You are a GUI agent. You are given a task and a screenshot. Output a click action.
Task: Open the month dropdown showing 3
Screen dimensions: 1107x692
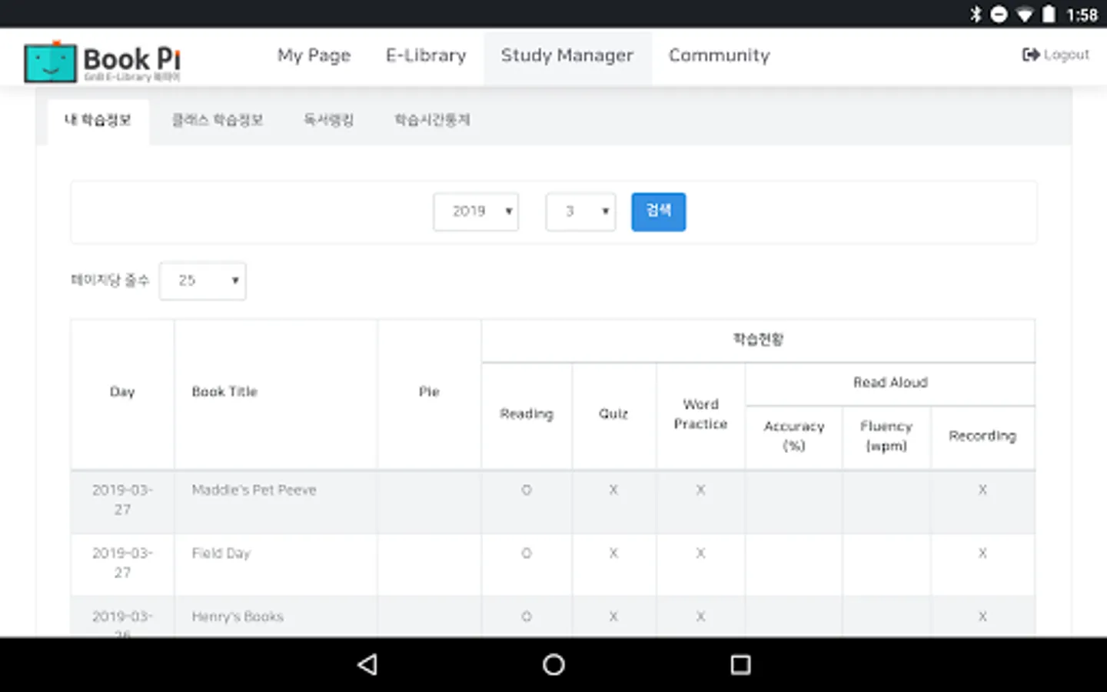(x=580, y=211)
